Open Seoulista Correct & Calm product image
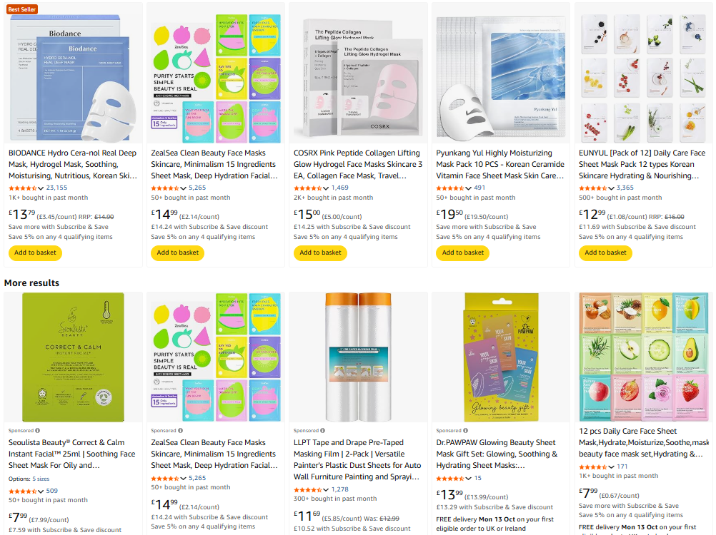Screen dimensions: 716x535 [73, 357]
